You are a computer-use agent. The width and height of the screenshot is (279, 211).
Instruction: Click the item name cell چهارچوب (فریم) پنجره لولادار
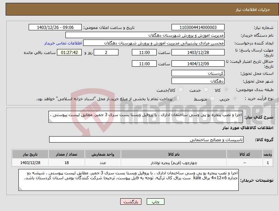(174, 163)
